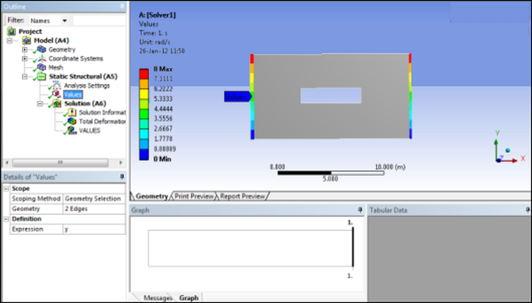Pin the Details of "Values" panel

pyautogui.click(x=122, y=177)
